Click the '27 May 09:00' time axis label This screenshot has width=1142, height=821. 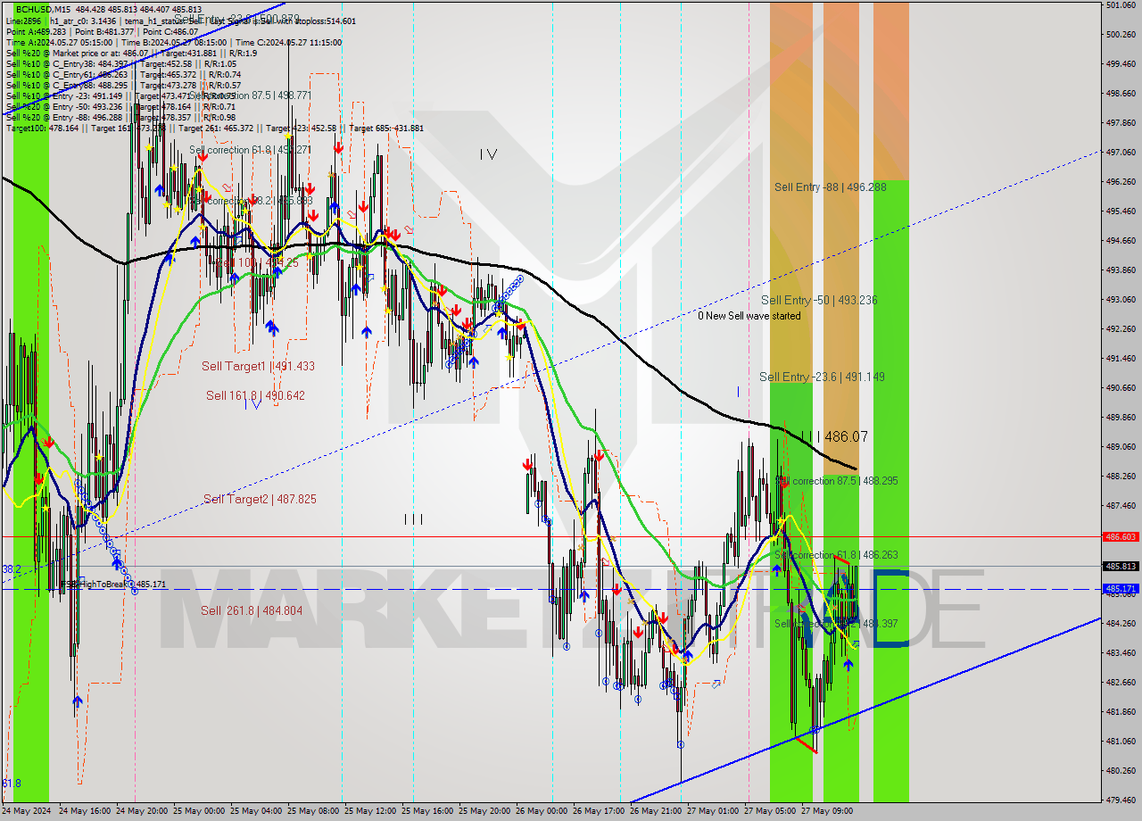pyautogui.click(x=827, y=812)
